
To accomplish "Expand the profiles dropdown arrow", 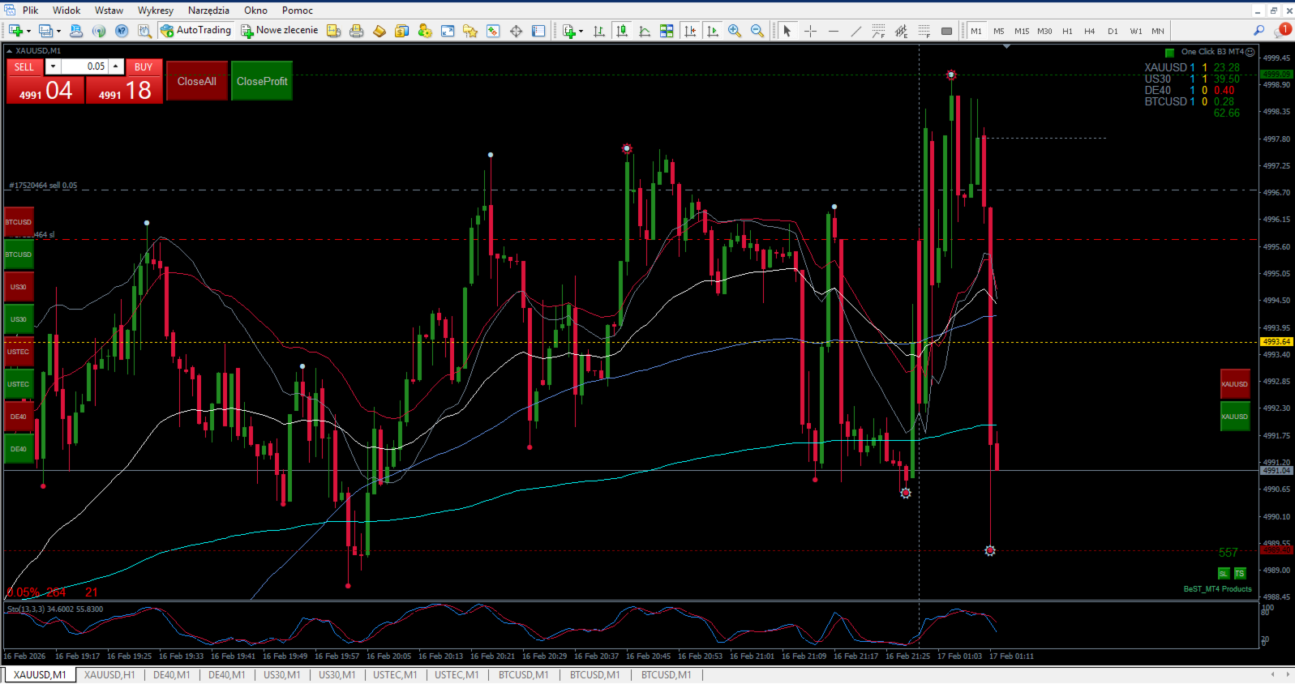I will pos(58,32).
